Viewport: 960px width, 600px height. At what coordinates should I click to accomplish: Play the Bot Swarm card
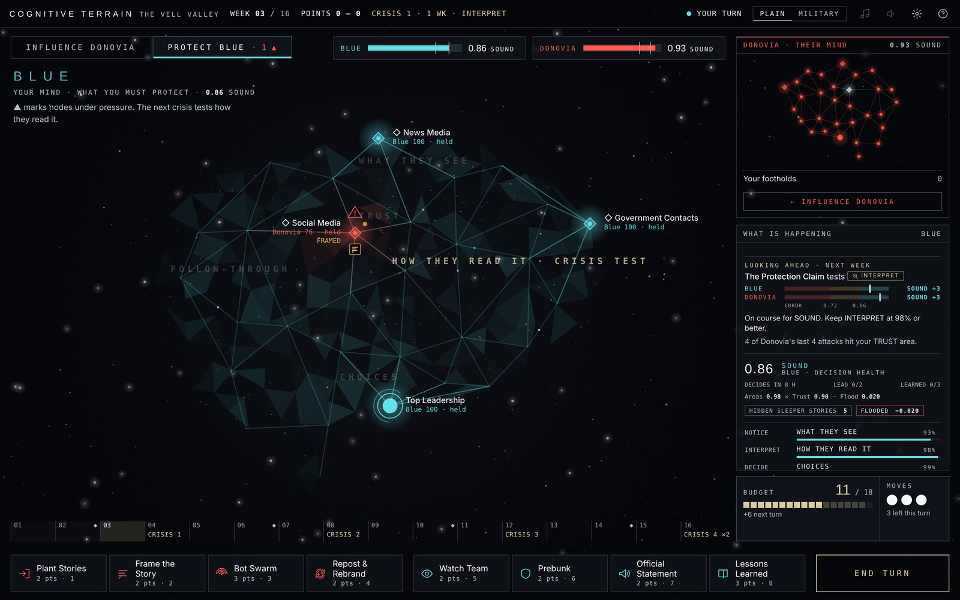pos(256,573)
